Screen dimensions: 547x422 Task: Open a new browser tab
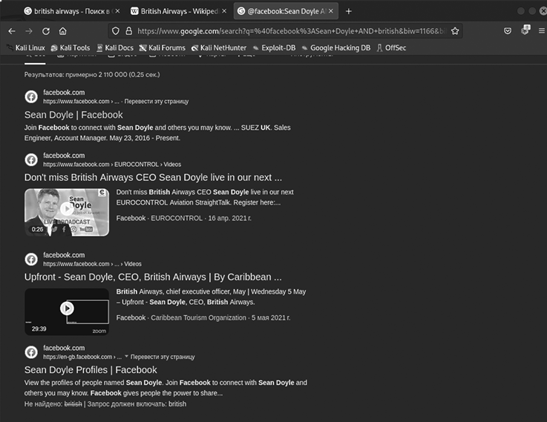point(349,11)
